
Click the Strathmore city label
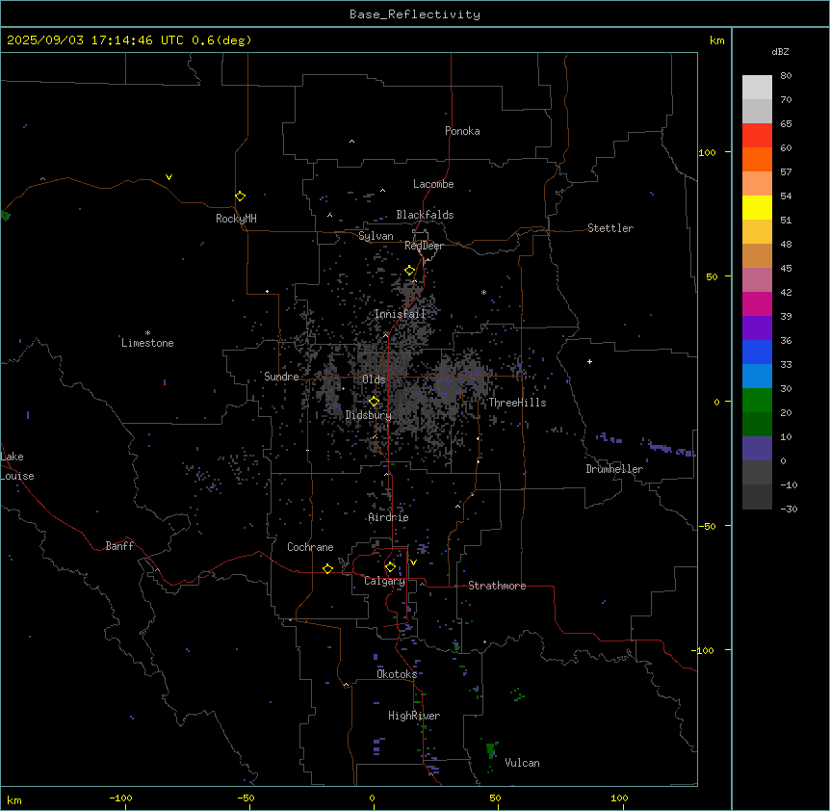497,586
